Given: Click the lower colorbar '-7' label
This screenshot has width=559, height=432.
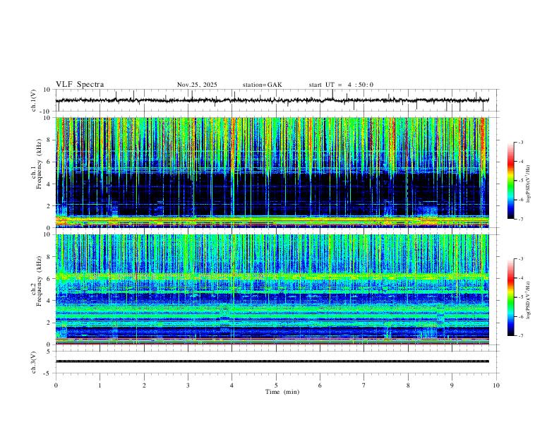Looking at the screenshot, I should (520, 336).
